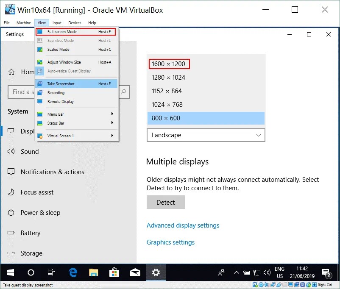
Task: Open Advanced display settings link
Action: [x=183, y=225]
